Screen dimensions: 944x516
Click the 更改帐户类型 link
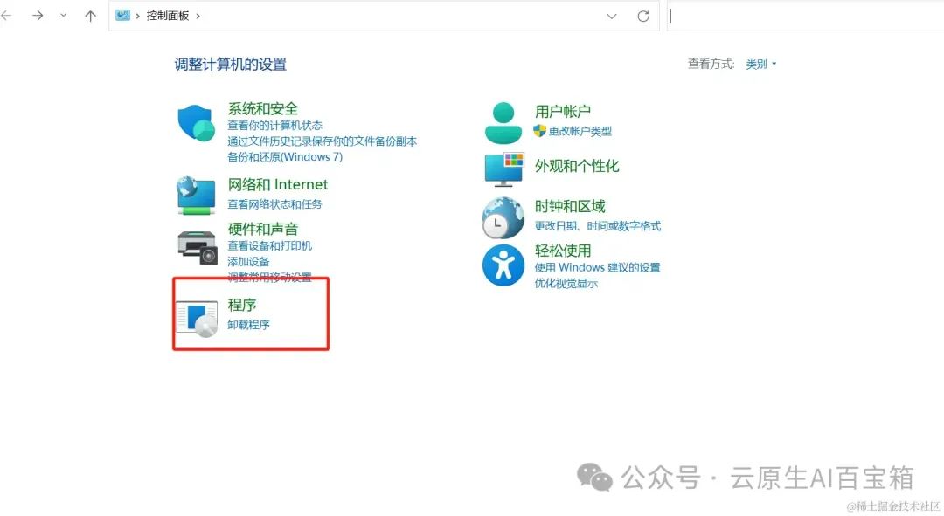(580, 131)
